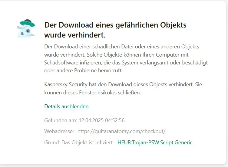The width and height of the screenshot is (228, 167).
Task: Click the line "können dieses Fenster risikolos schließen."
Action: (93, 93)
